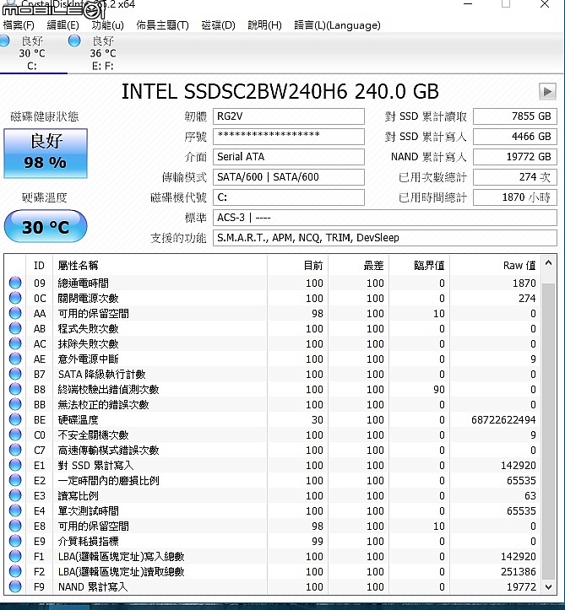Image resolution: width=565 pixels, height=610 pixels.
Task: Click the NAND writes value 19772 GB
Action: (515, 157)
